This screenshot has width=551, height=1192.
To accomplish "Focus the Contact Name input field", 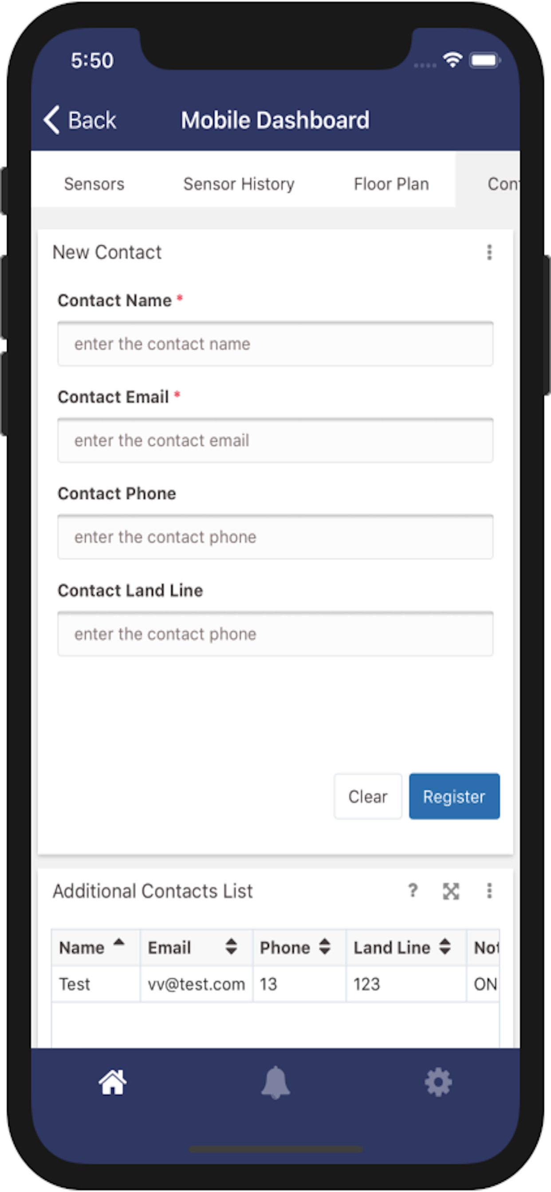I will pos(275,344).
